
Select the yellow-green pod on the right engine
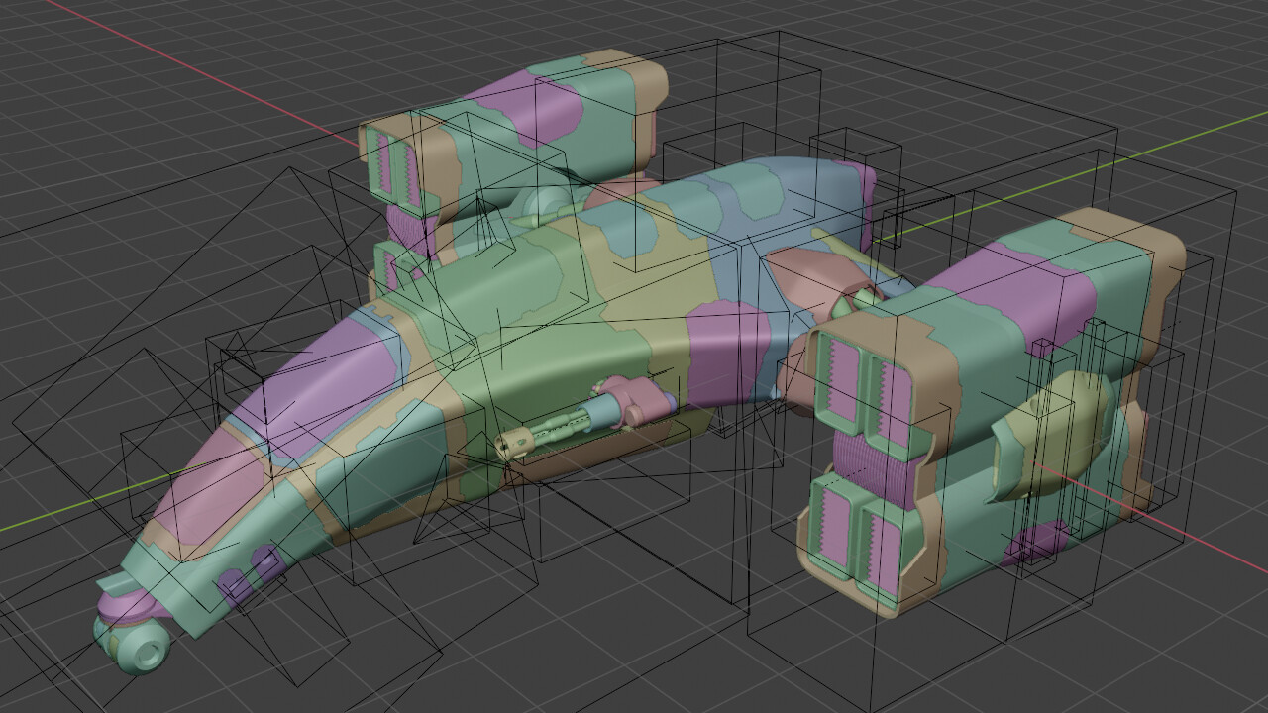pos(1051,433)
